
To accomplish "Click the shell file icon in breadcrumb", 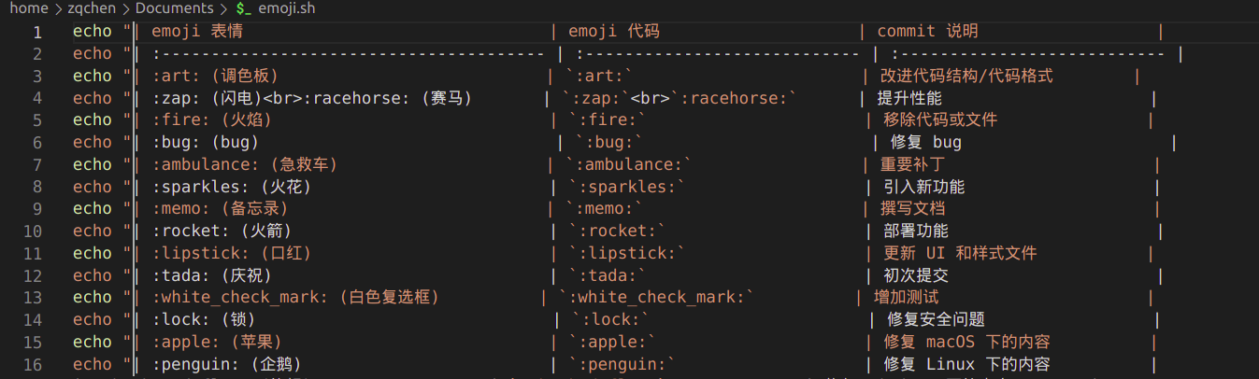I will (243, 8).
